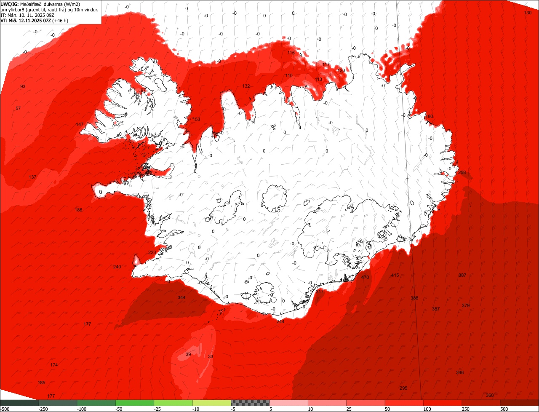Click the map value 387
This screenshot has height=412, width=539.
(462, 276)
